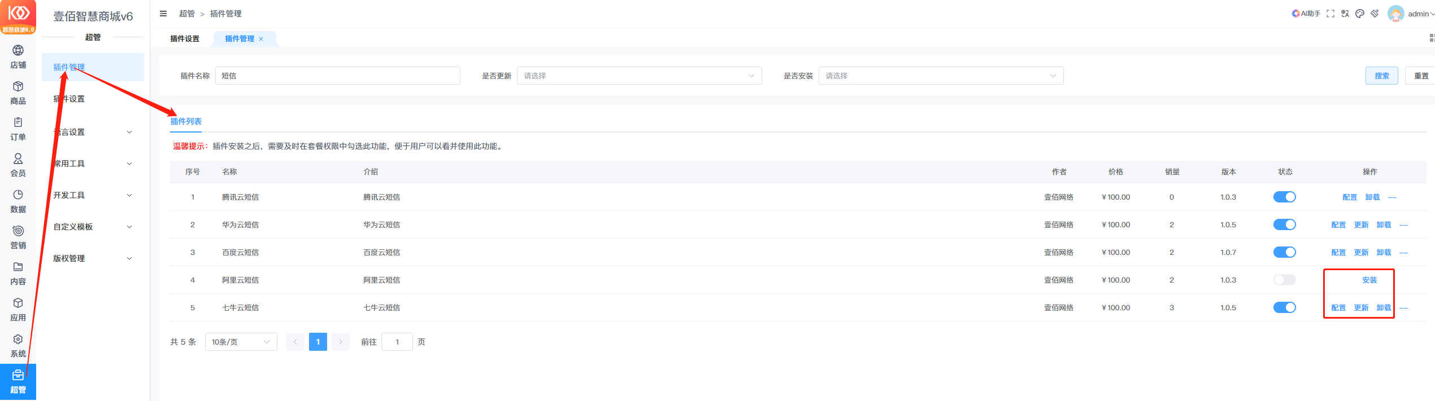
Task: Click 安装 for 阿里云短信
Action: (x=1369, y=280)
